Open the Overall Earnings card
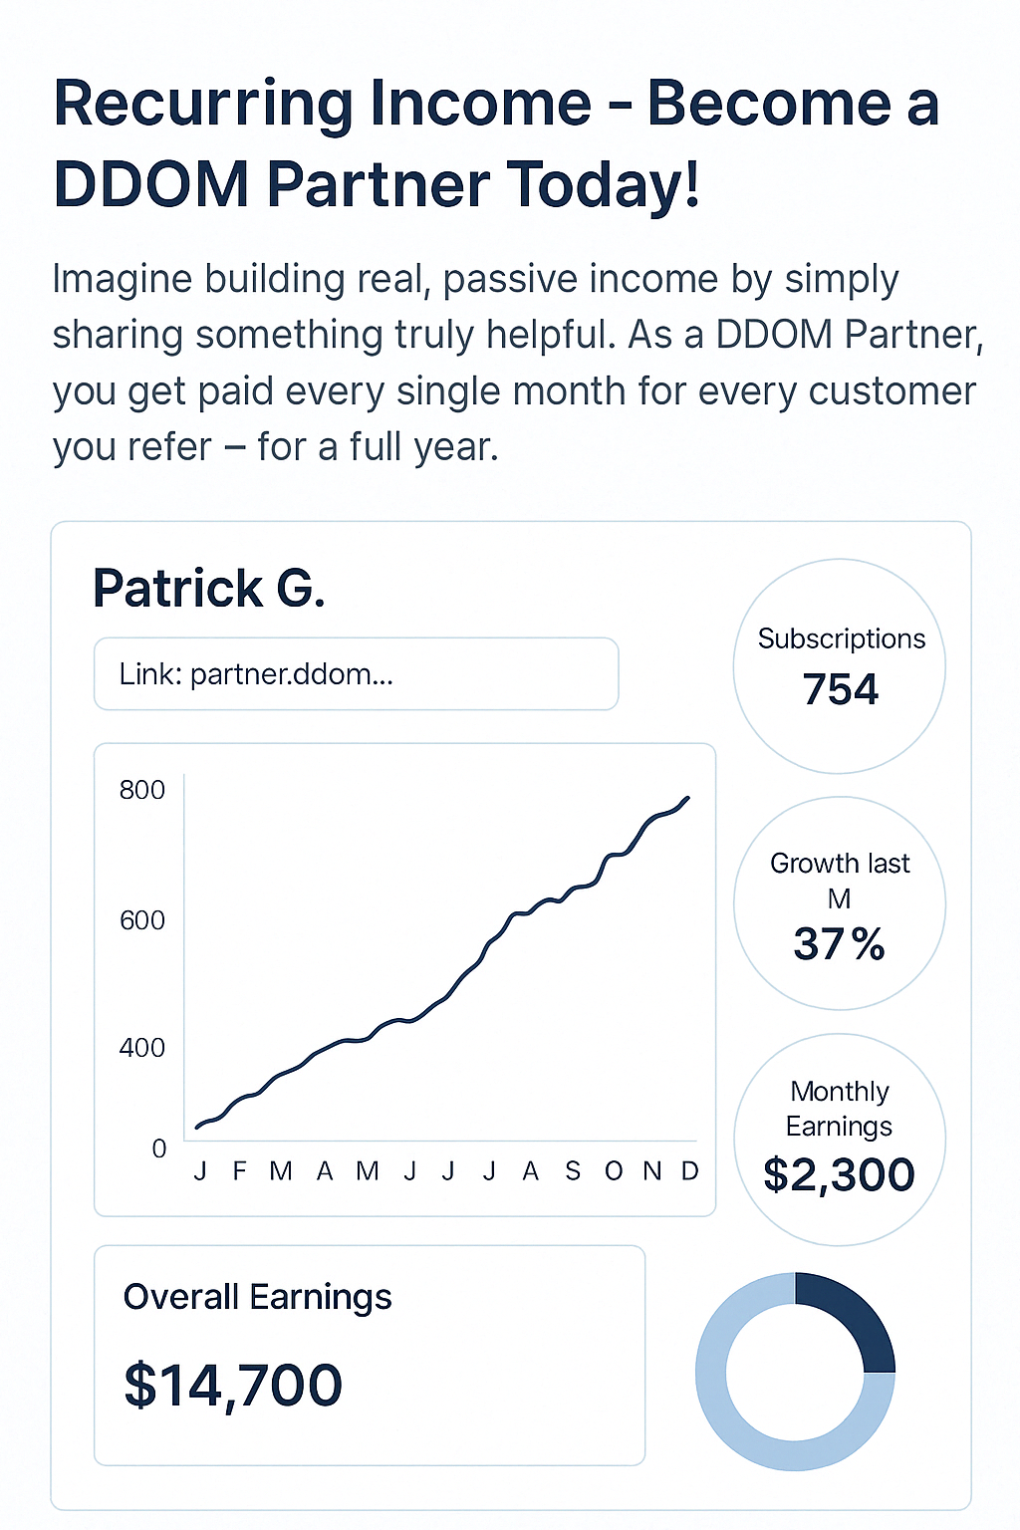Image resolution: width=1020 pixels, height=1530 pixels. click(x=369, y=1355)
